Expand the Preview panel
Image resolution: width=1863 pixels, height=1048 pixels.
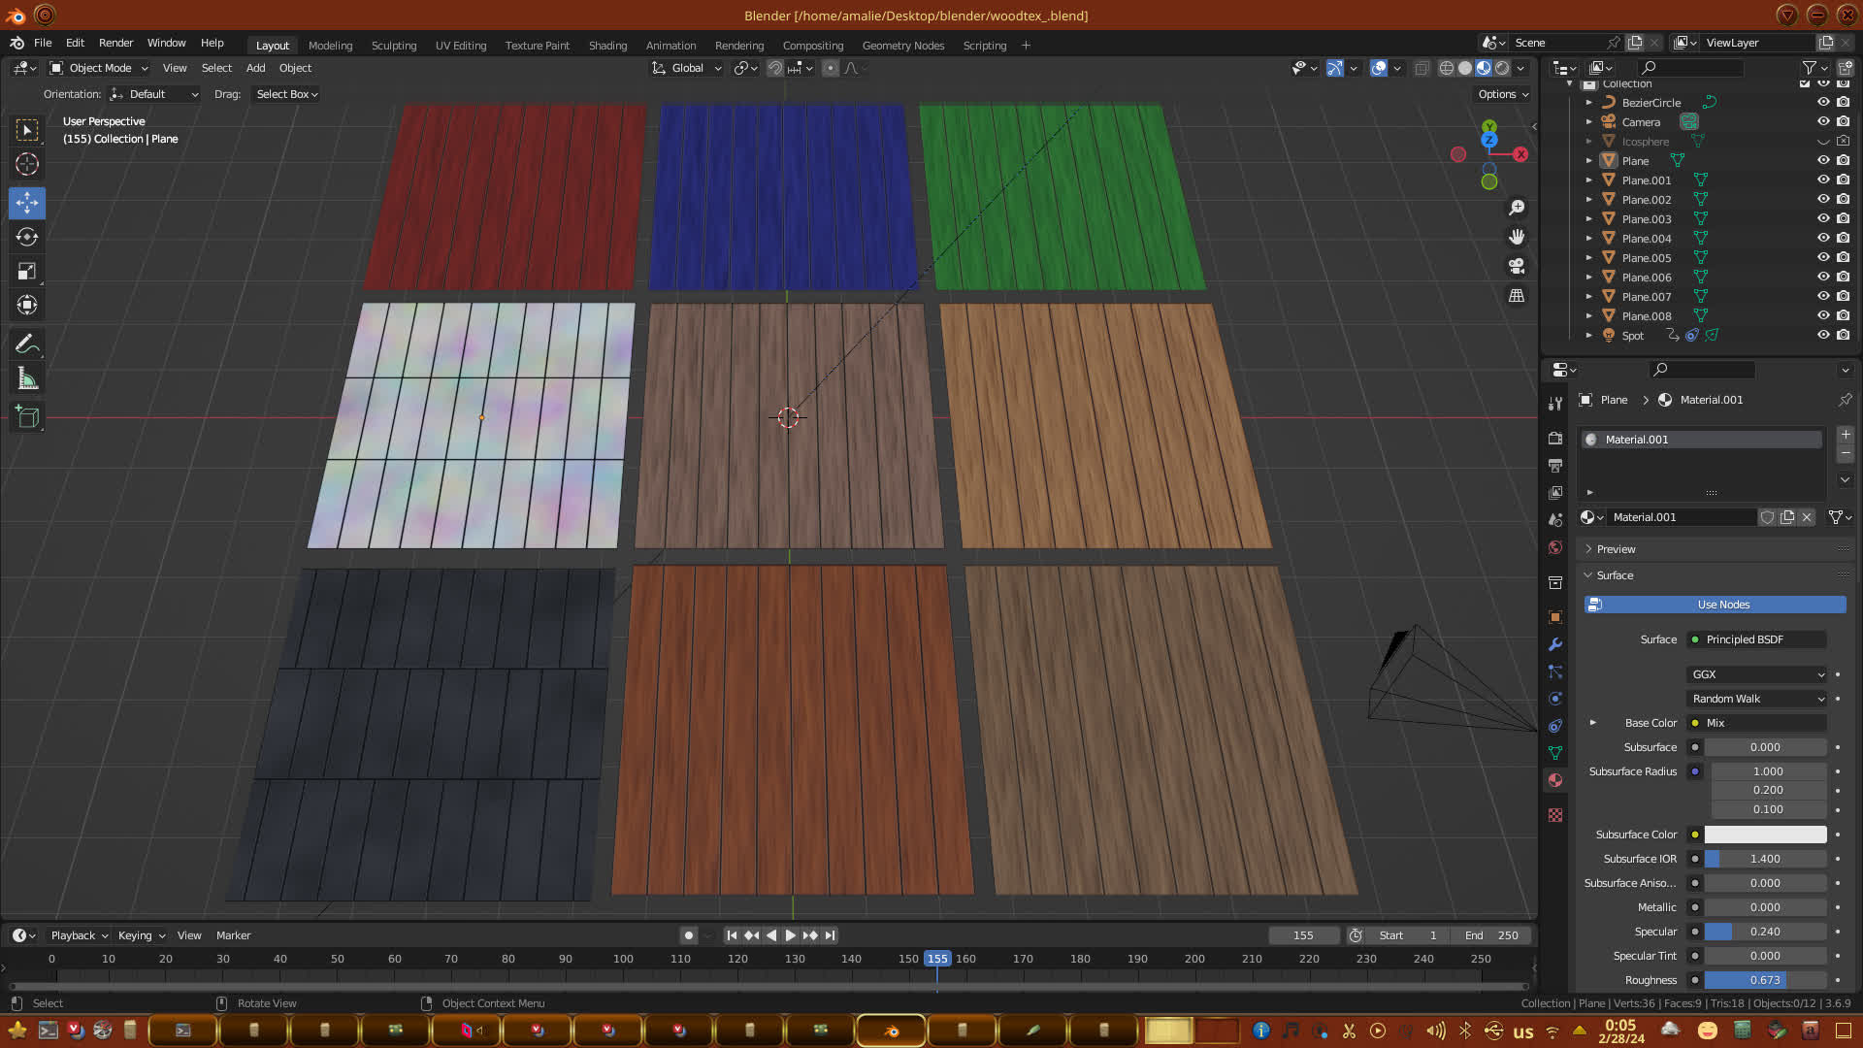pyautogui.click(x=1616, y=549)
